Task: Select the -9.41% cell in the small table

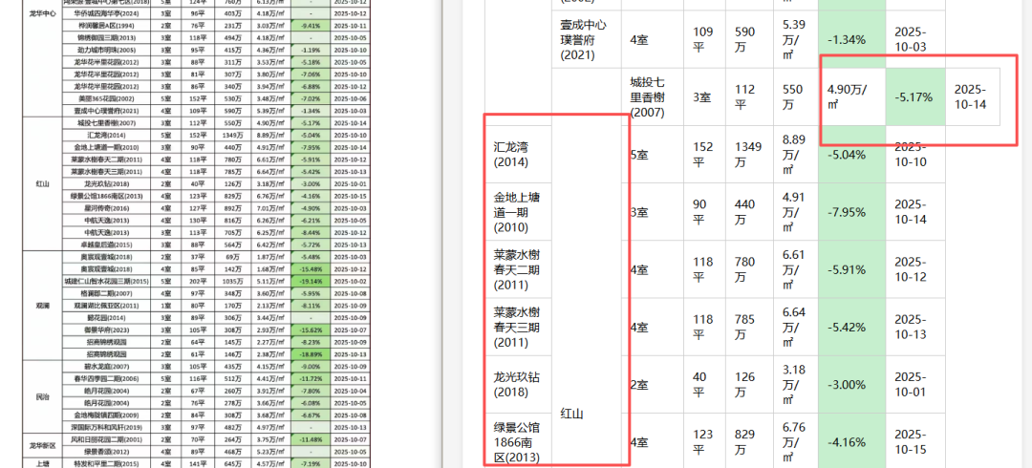Action: (x=310, y=26)
